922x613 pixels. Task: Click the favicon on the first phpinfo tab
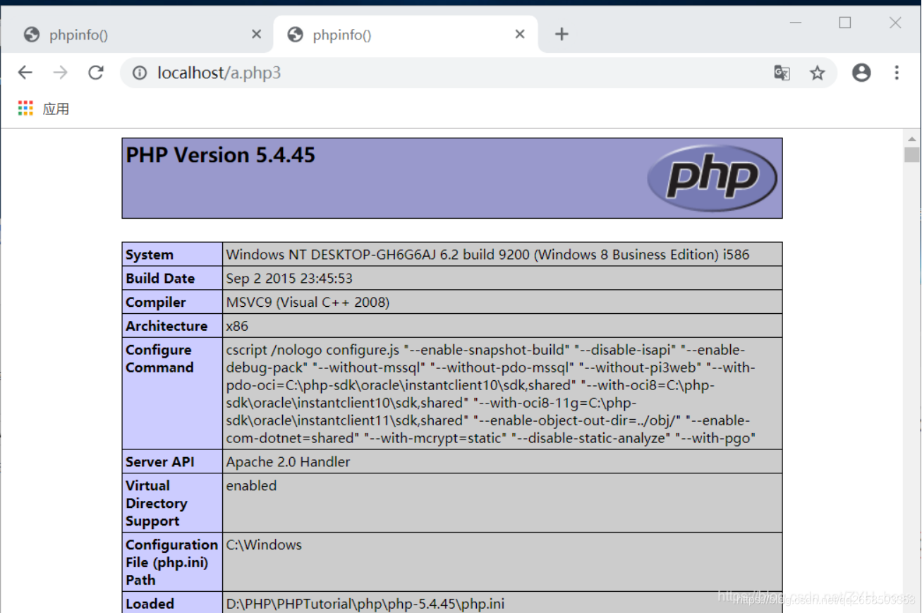point(31,34)
